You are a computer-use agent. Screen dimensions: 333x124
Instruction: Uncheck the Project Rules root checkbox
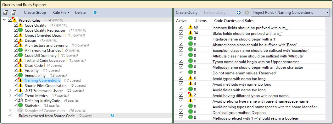click(10, 20)
